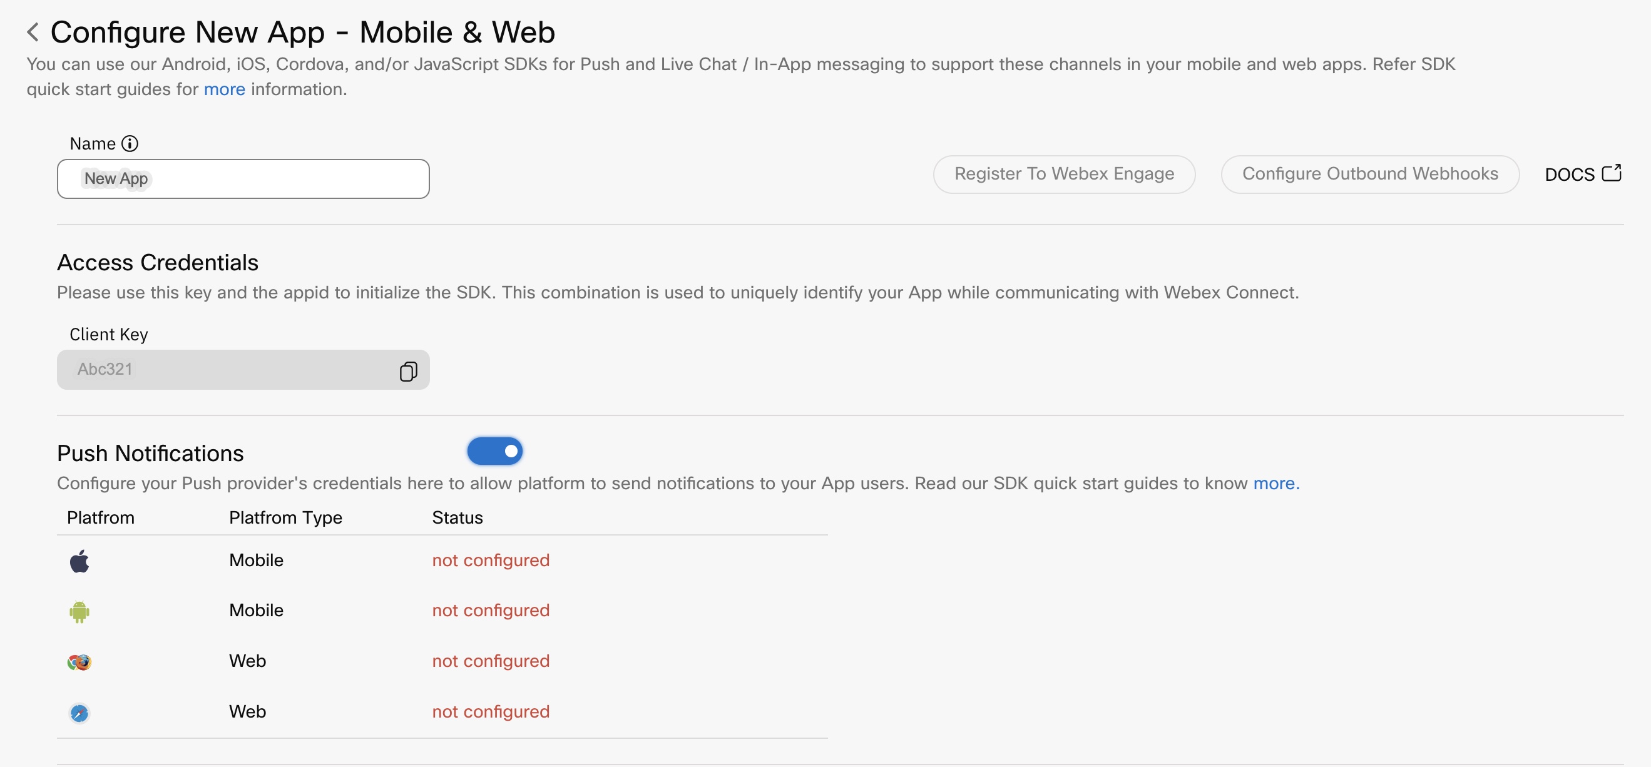Click the Name field info icon
This screenshot has height=767, width=1651.
click(130, 143)
